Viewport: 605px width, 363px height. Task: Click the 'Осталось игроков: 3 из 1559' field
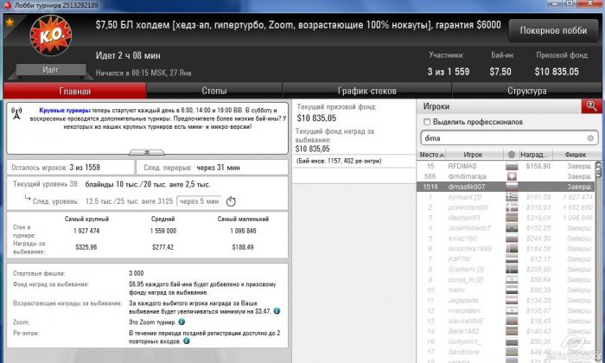[x=71, y=168]
